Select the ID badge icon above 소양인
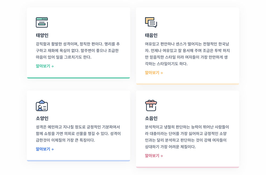266x175 pixels. point(42,105)
